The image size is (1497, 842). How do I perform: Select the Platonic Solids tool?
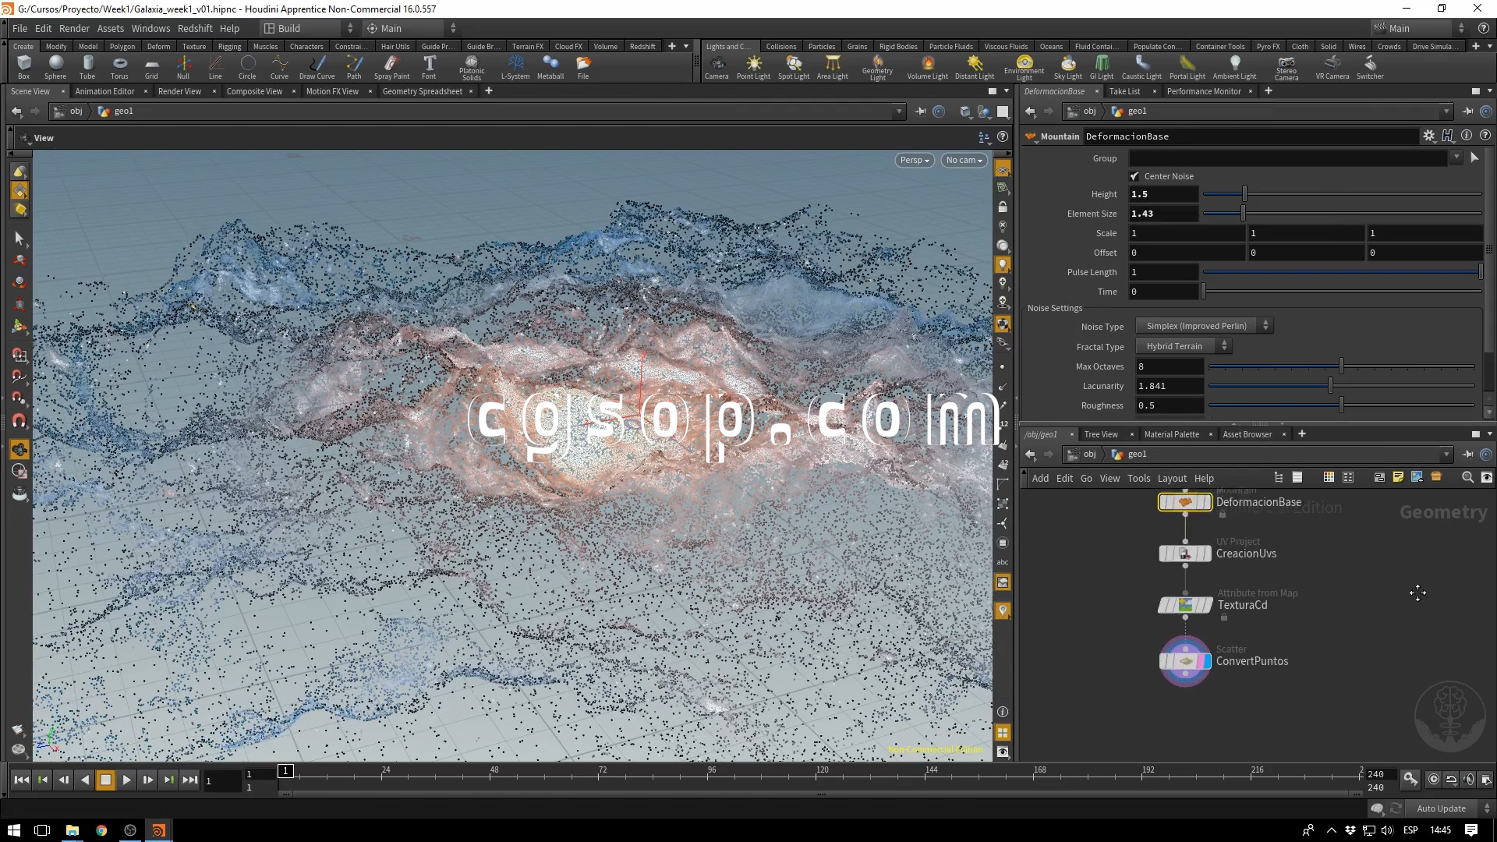471,66
